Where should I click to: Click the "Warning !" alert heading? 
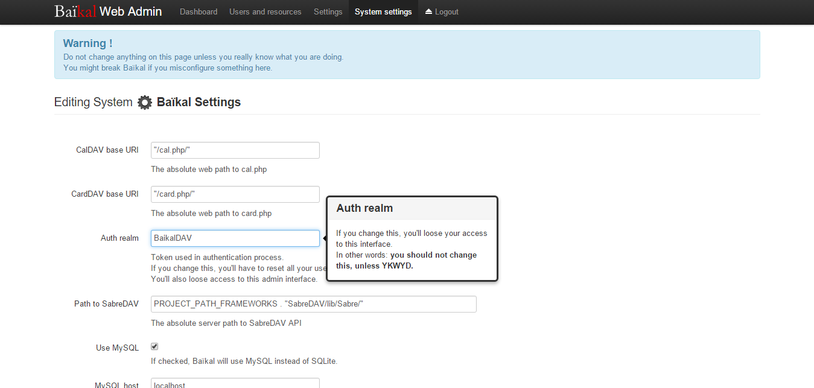[87, 43]
